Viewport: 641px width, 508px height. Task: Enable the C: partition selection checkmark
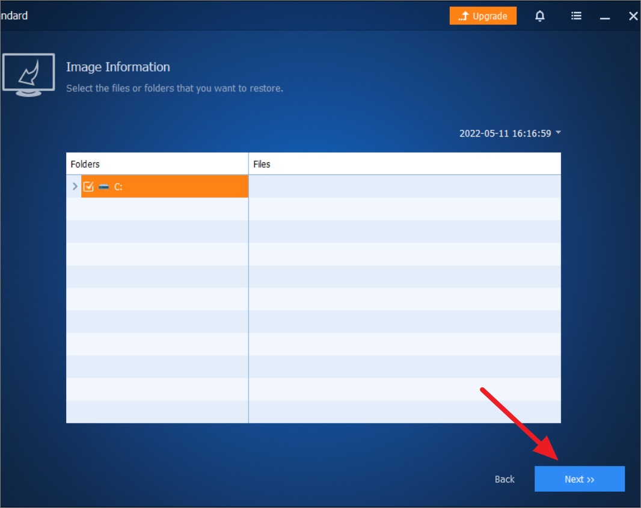pos(88,186)
